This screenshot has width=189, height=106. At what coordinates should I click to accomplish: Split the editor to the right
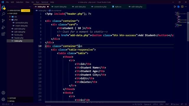click(x=182, y=7)
